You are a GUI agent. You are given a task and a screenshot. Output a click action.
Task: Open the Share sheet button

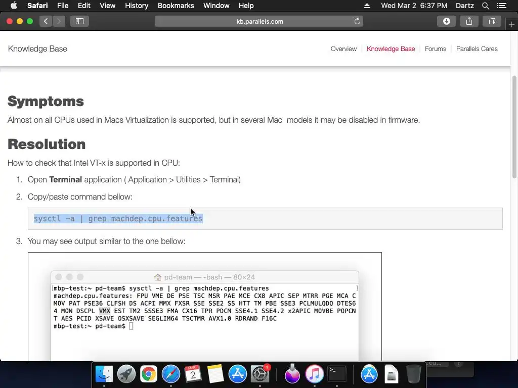coord(469,21)
